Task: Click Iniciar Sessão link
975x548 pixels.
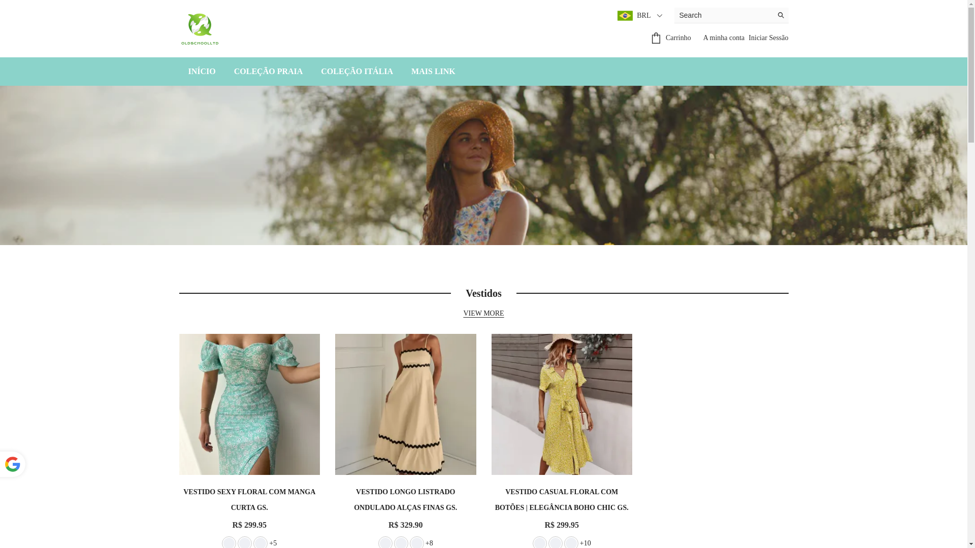Action: 768,38
